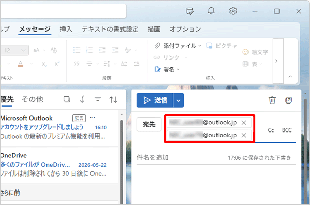310x205 pixels.
Task: Open Microsoft Outlook ad message
Action: [59, 128]
